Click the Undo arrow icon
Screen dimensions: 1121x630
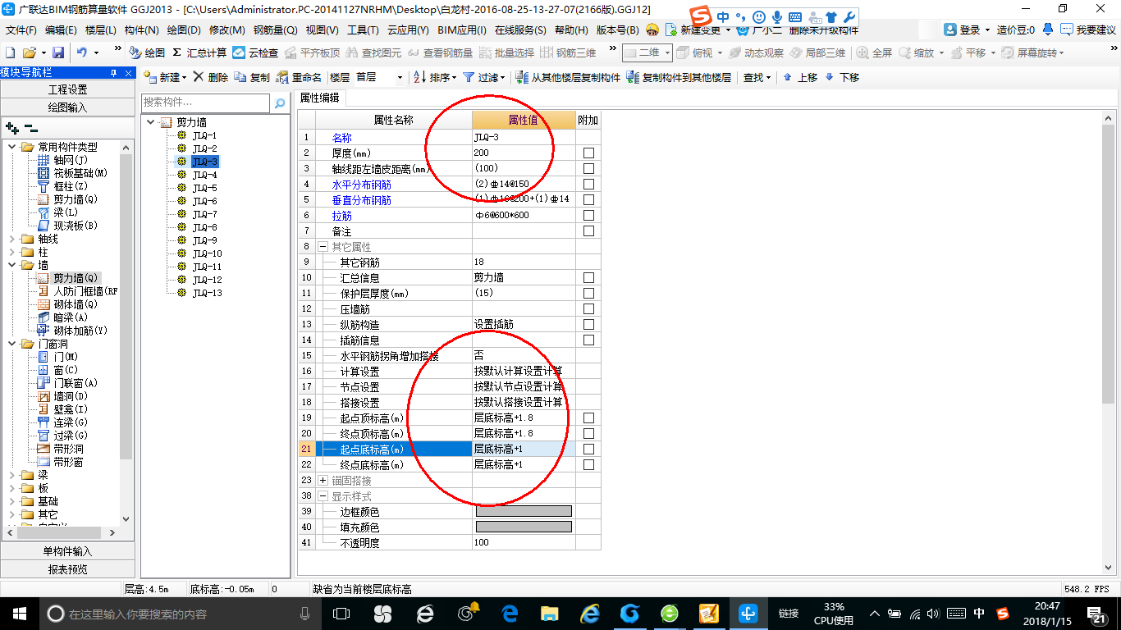pos(82,52)
